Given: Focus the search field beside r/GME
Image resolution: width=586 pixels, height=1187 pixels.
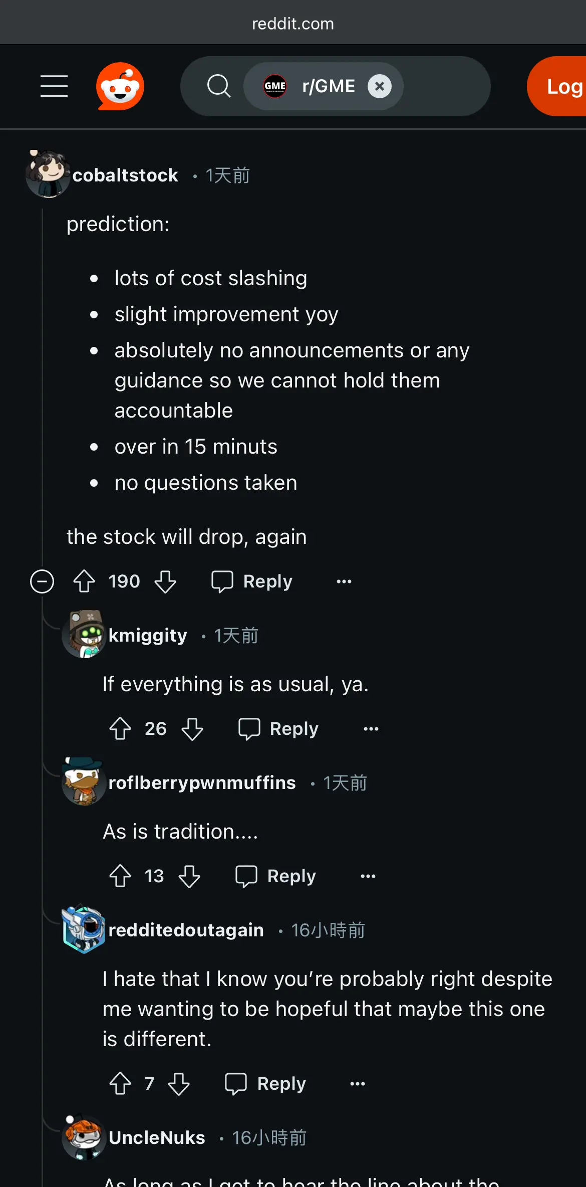Looking at the screenshot, I should click(446, 86).
